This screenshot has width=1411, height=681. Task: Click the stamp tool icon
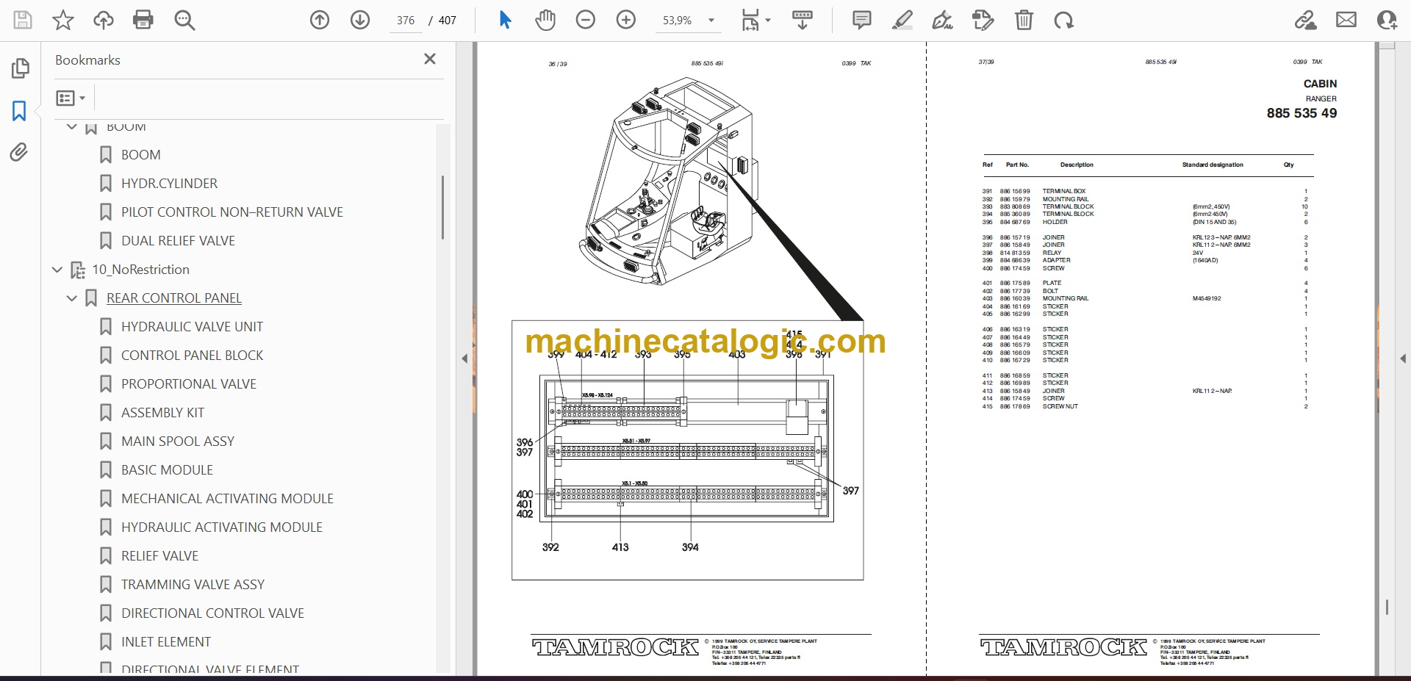point(983,20)
